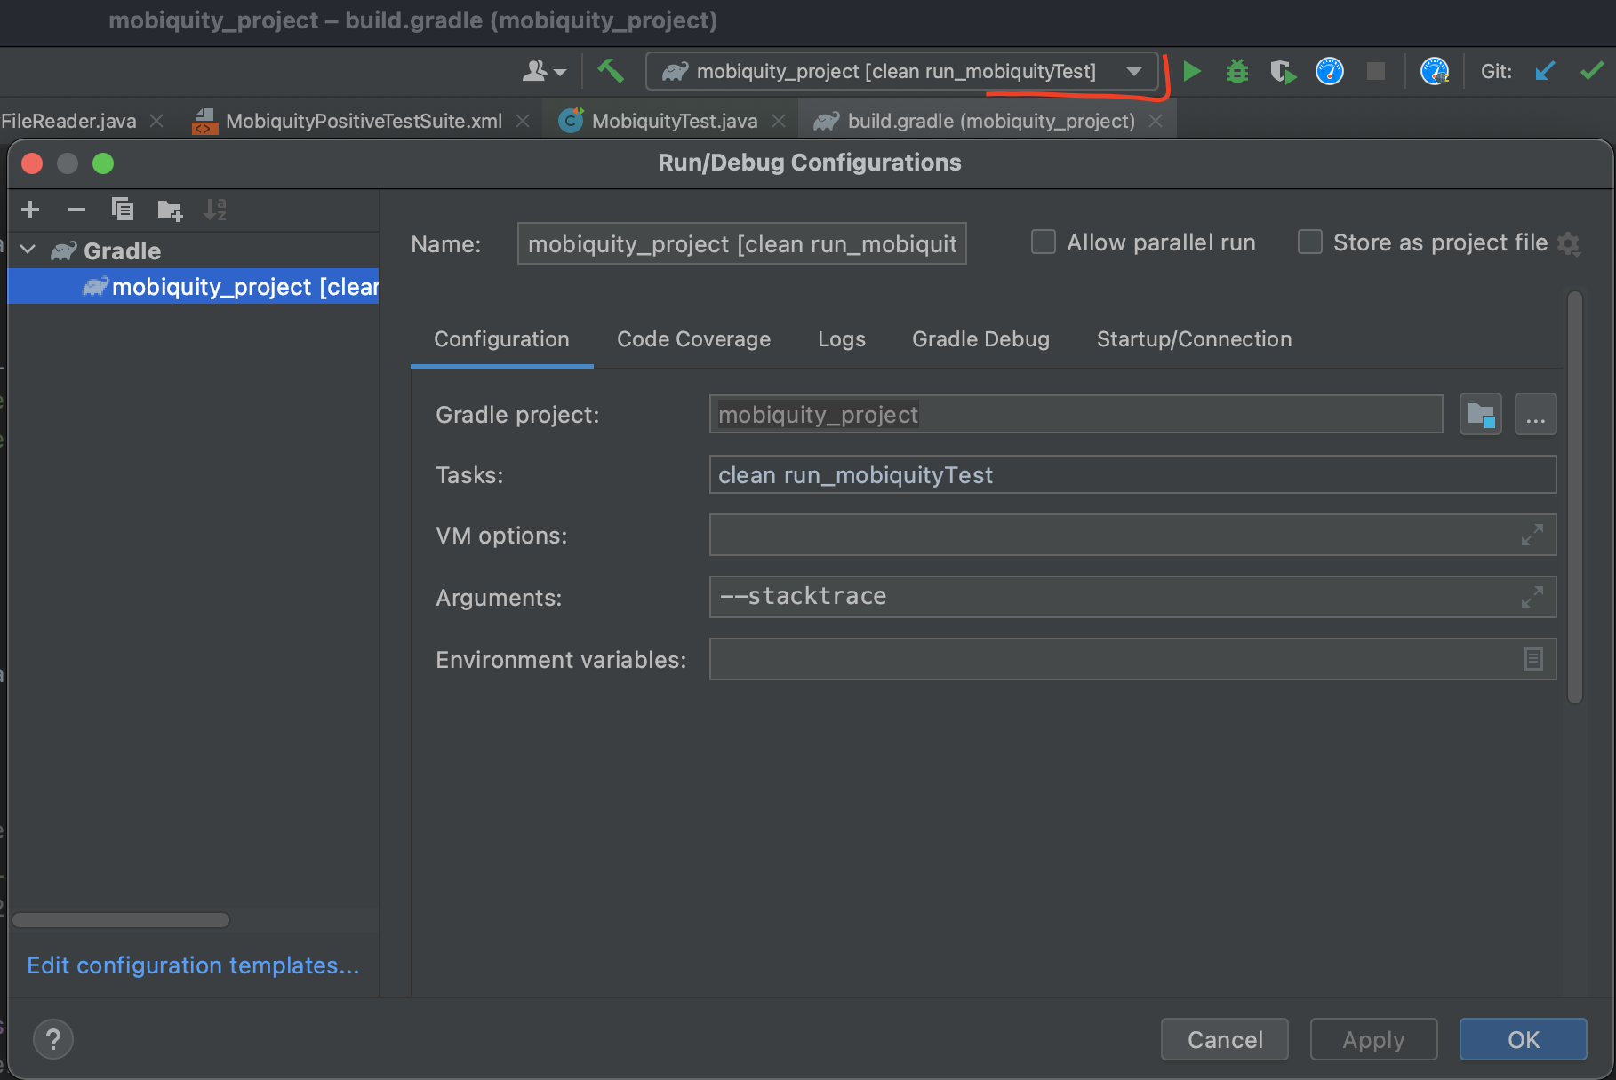Switch to Code Coverage tab
1616x1080 pixels.
coord(693,339)
